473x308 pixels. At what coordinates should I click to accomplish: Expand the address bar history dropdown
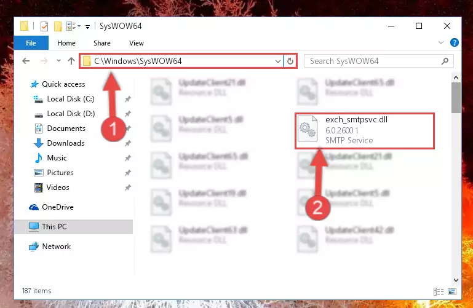[278, 61]
